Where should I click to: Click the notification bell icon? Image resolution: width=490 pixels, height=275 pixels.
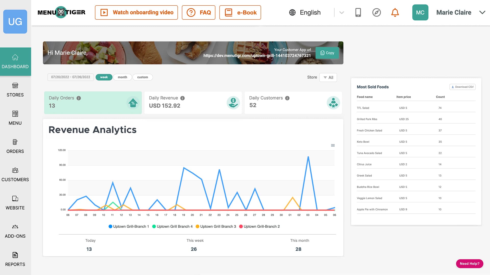tap(395, 12)
